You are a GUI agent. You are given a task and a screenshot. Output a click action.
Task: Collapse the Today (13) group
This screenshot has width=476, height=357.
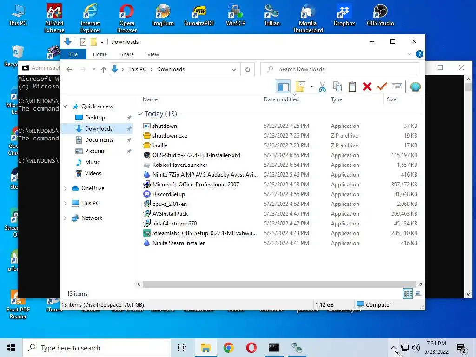pos(140,114)
